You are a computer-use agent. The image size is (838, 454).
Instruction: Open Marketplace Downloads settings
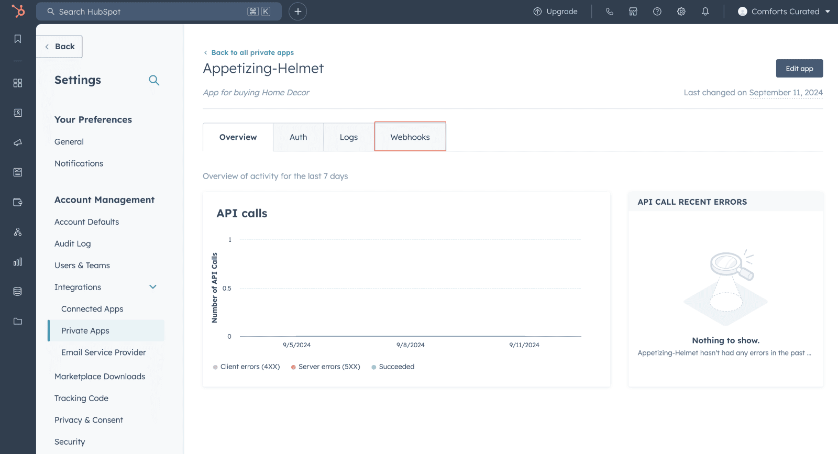tap(100, 377)
